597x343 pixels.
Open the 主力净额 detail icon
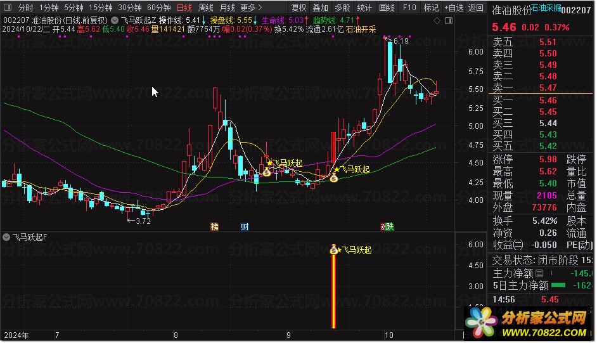[539, 273]
